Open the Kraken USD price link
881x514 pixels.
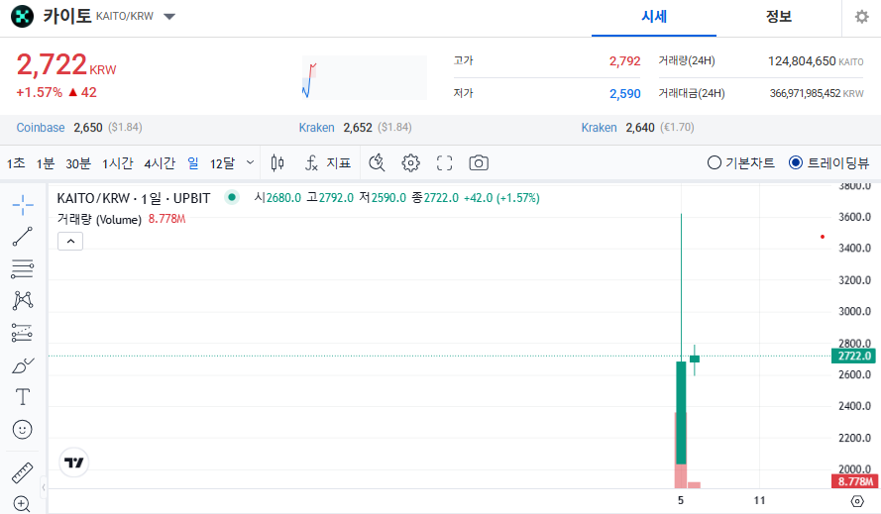coord(316,128)
